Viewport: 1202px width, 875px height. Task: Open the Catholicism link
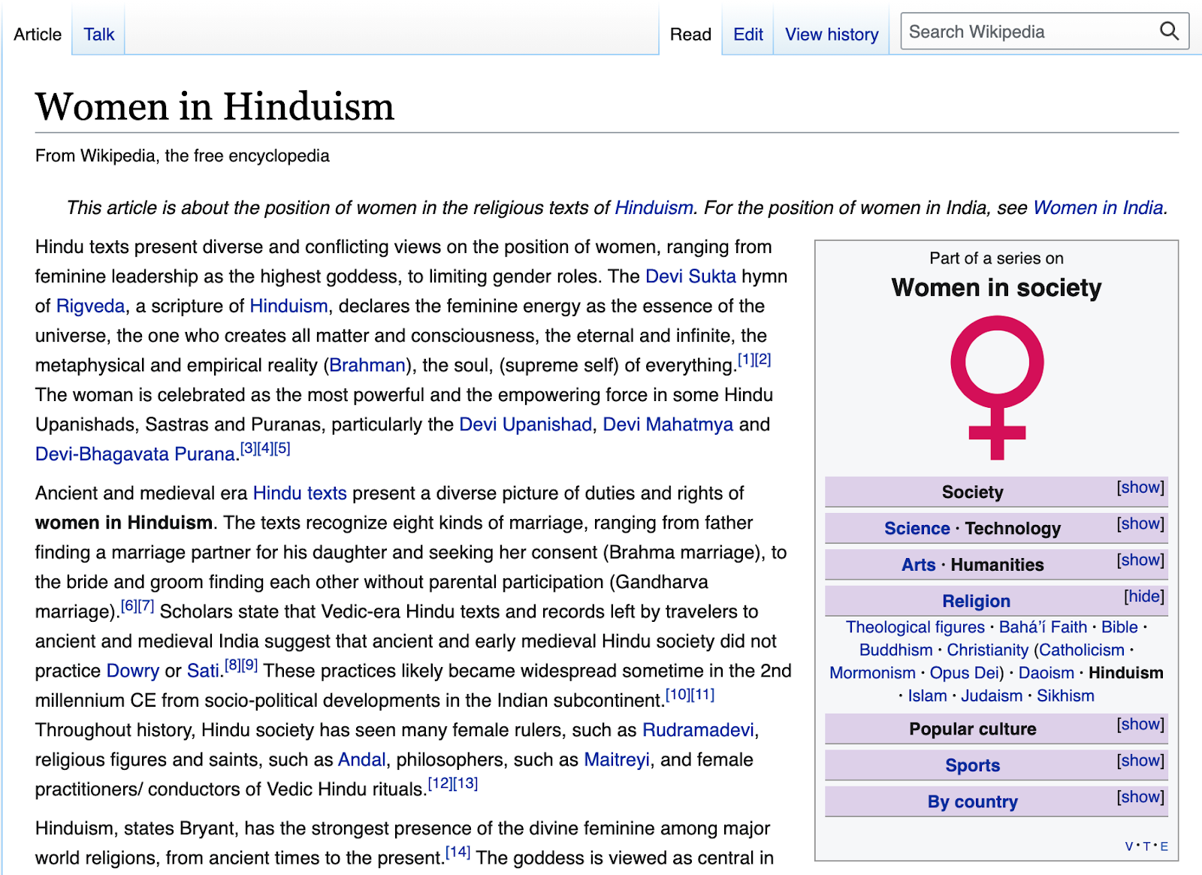(x=1082, y=650)
